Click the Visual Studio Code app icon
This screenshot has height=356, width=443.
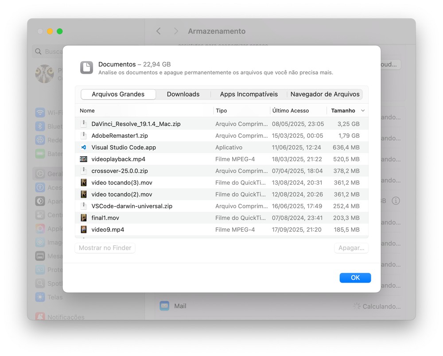tap(83, 147)
